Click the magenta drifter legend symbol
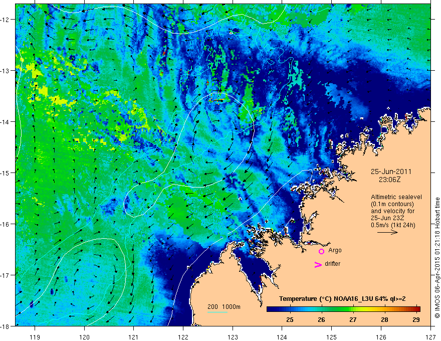Viewport: 441px width, 341px height. [x=318, y=264]
